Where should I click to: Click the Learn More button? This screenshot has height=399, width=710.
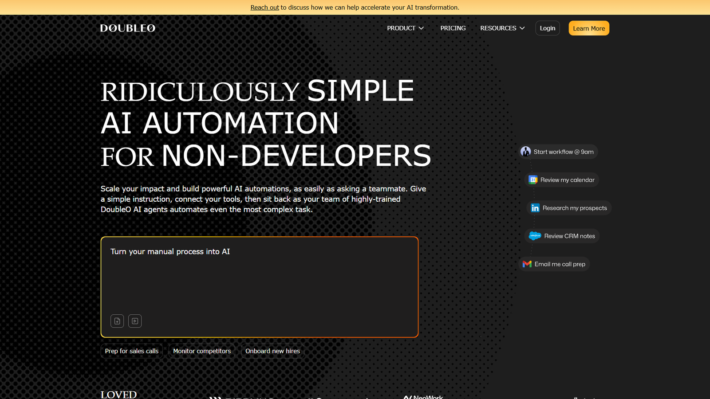click(589, 28)
